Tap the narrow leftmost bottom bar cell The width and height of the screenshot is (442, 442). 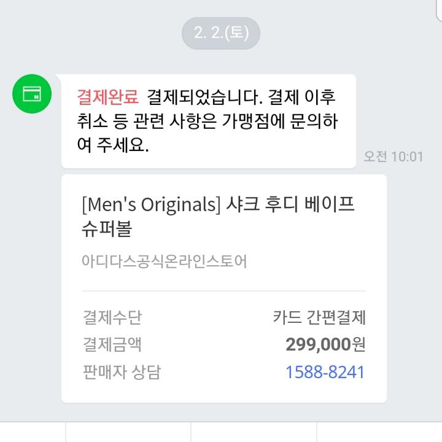click(33, 432)
